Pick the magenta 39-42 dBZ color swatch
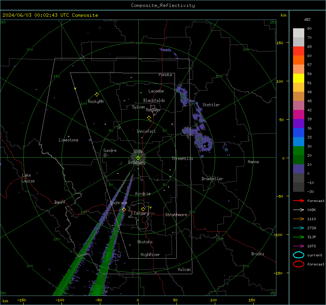The height and width of the screenshot is (305, 326). point(298,115)
